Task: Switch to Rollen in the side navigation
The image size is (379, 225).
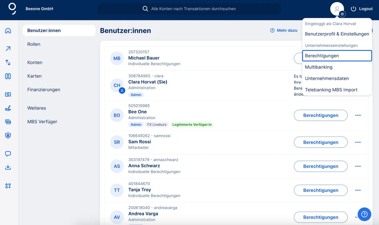Action: [34, 44]
